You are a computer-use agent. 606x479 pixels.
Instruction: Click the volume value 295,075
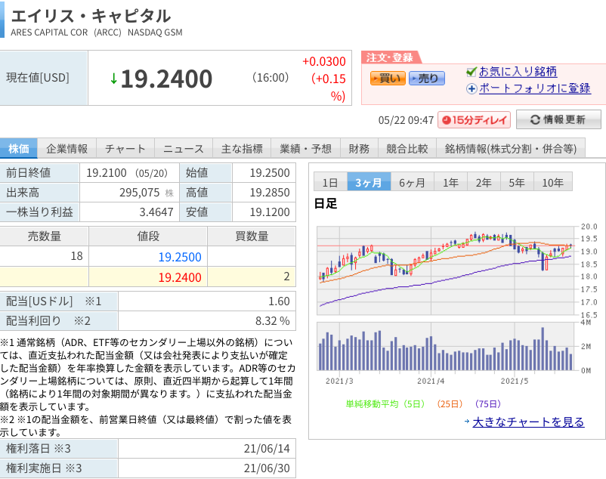tap(140, 193)
